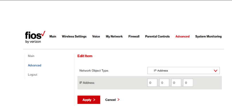Open the Network Object Type combo box
This screenshot has height=106, width=232.
click(183, 70)
